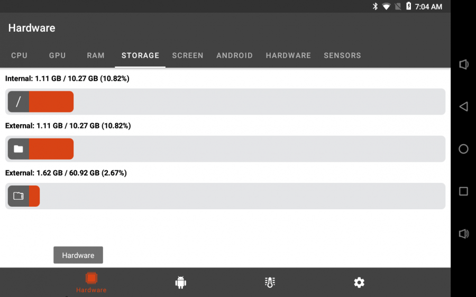Tap the recent apps square button
The height and width of the screenshot is (297, 476).
463,191
